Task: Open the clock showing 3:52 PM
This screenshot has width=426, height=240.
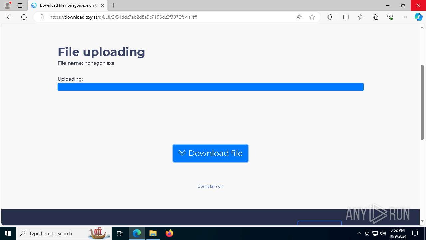Action: (398, 233)
